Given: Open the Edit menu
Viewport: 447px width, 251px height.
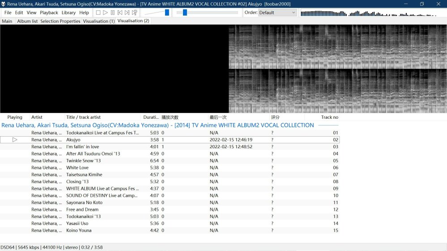Looking at the screenshot, I should click(19, 13).
